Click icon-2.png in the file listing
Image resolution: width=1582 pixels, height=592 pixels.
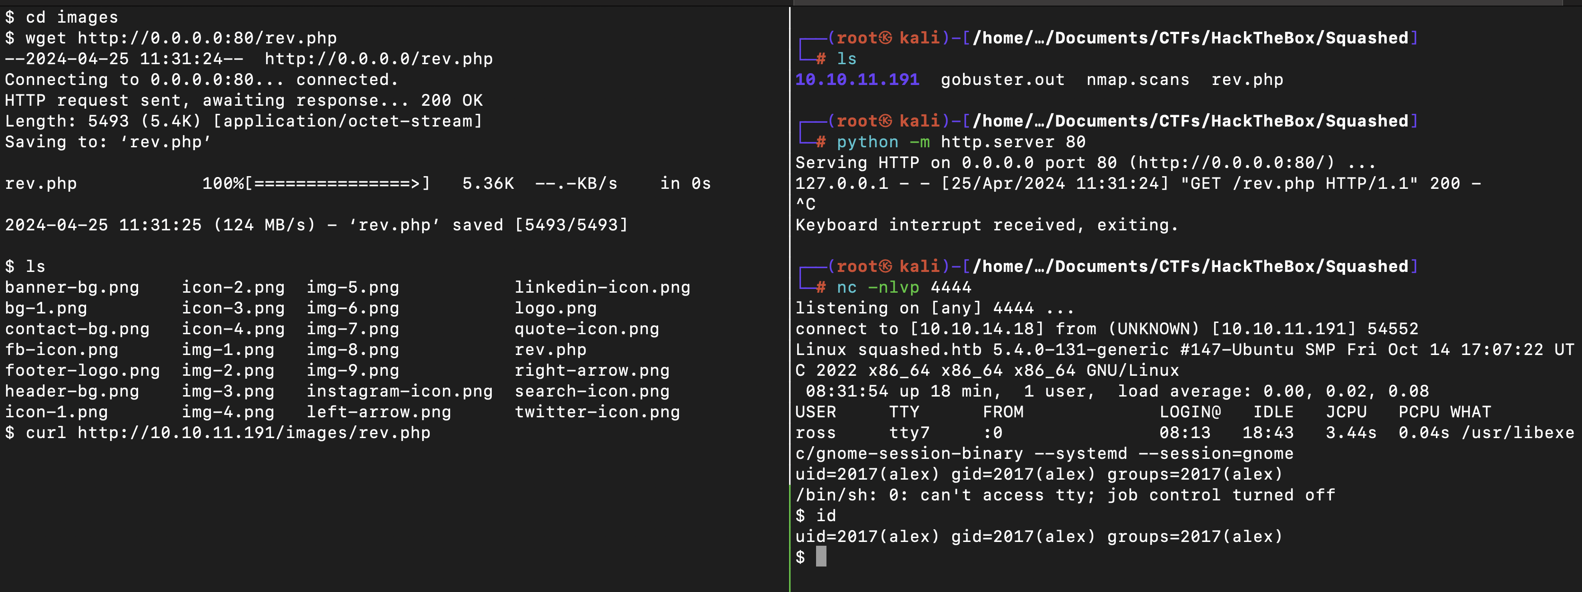tap(234, 288)
